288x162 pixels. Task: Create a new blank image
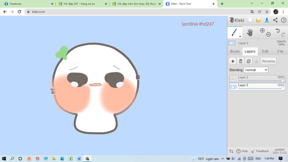pos(250,20)
